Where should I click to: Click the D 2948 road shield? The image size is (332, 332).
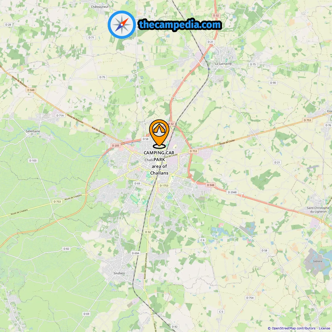tap(232, 192)
